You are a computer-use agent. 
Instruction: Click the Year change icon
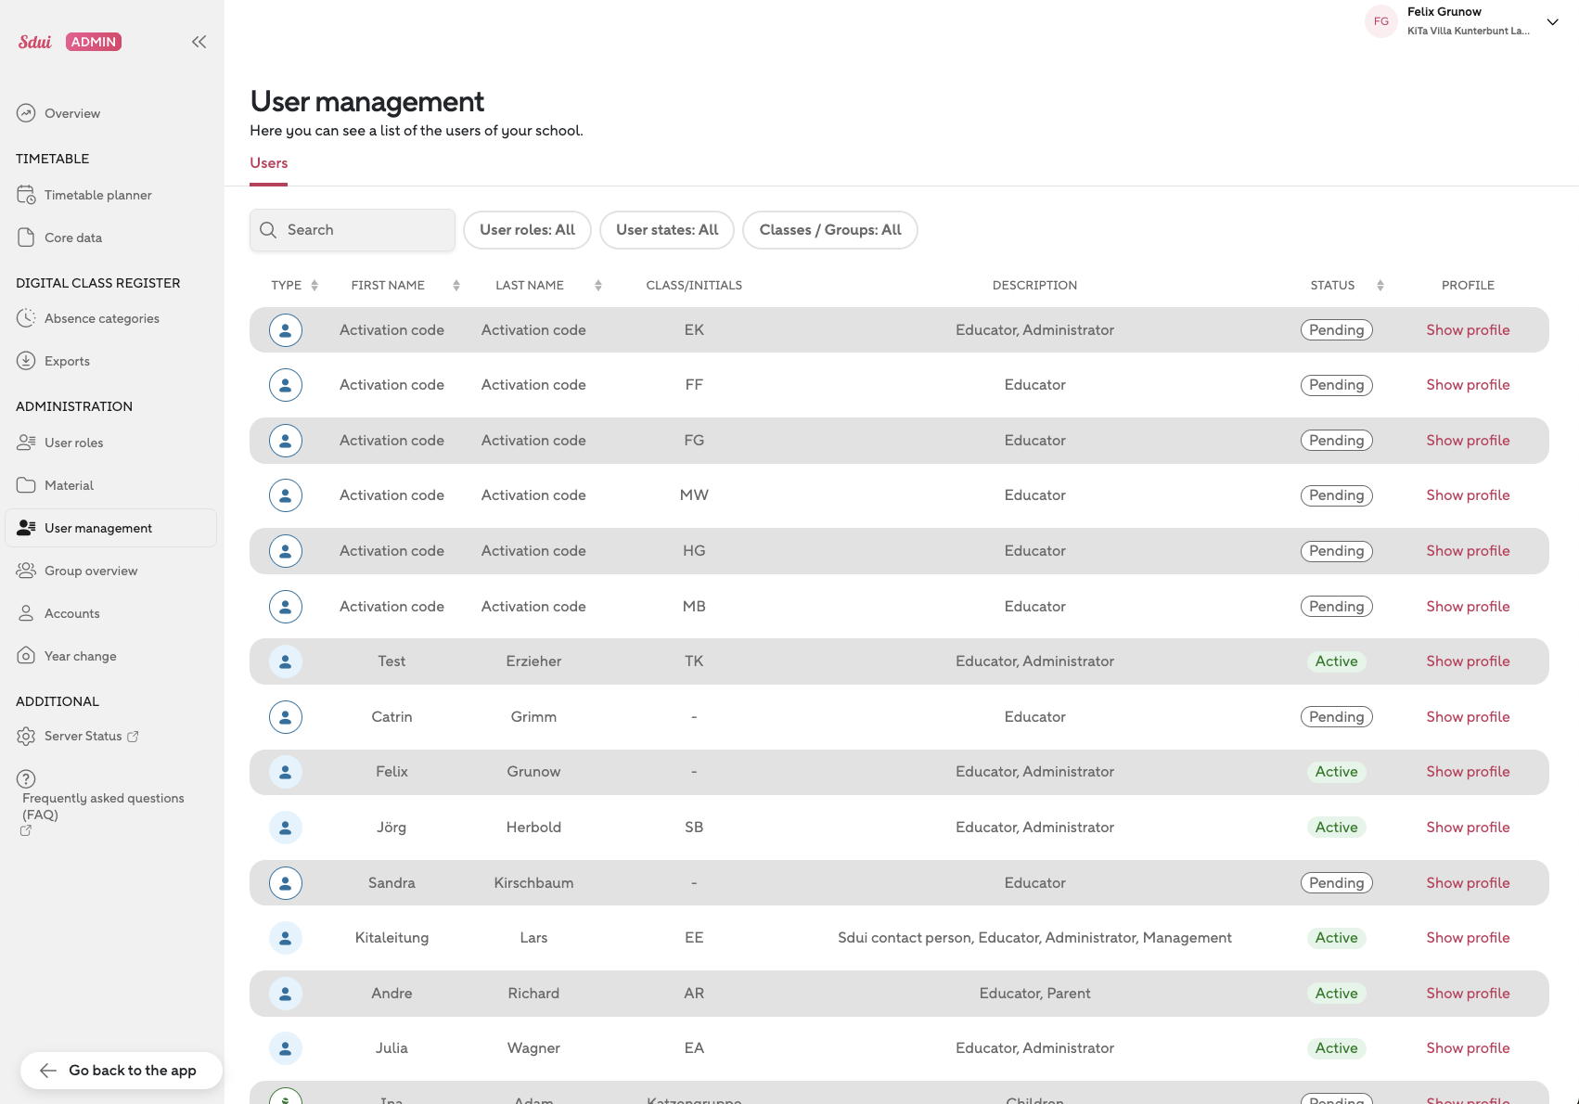(x=26, y=656)
